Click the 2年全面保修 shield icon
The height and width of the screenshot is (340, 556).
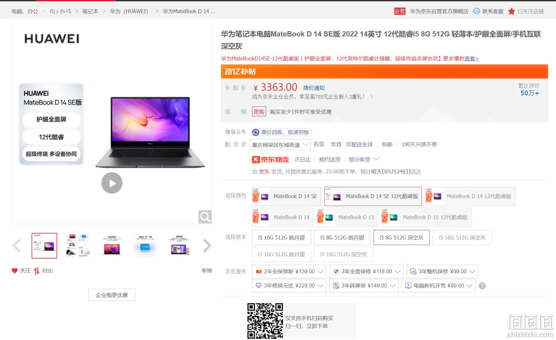[336, 272]
